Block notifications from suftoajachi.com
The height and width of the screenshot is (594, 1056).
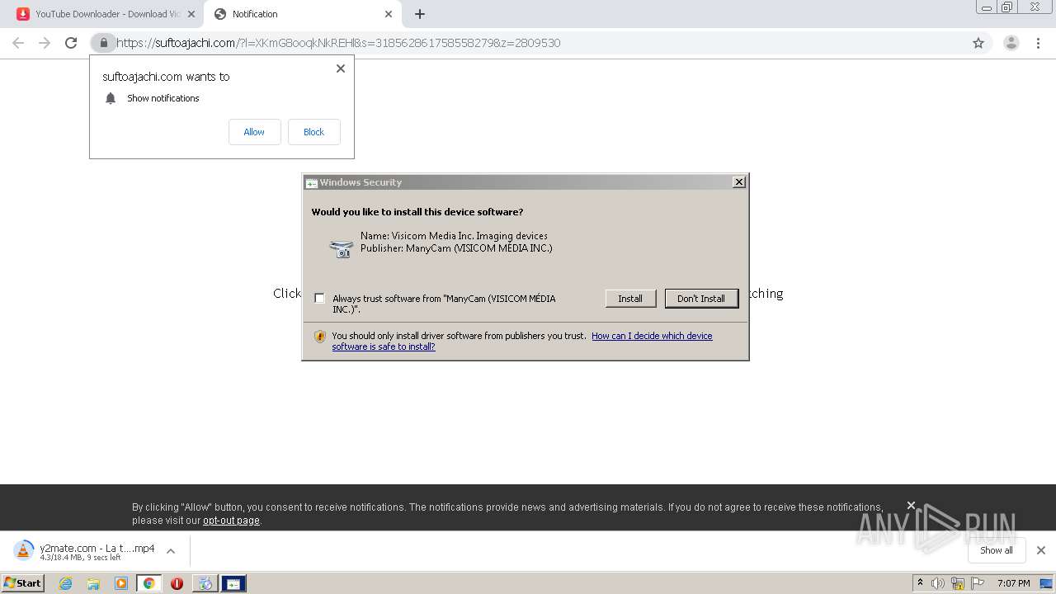point(313,132)
